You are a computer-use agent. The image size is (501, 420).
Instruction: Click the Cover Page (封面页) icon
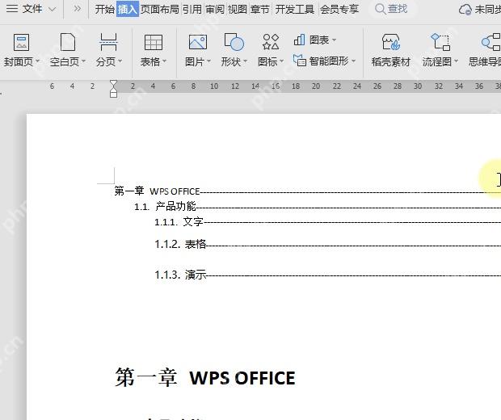21,42
